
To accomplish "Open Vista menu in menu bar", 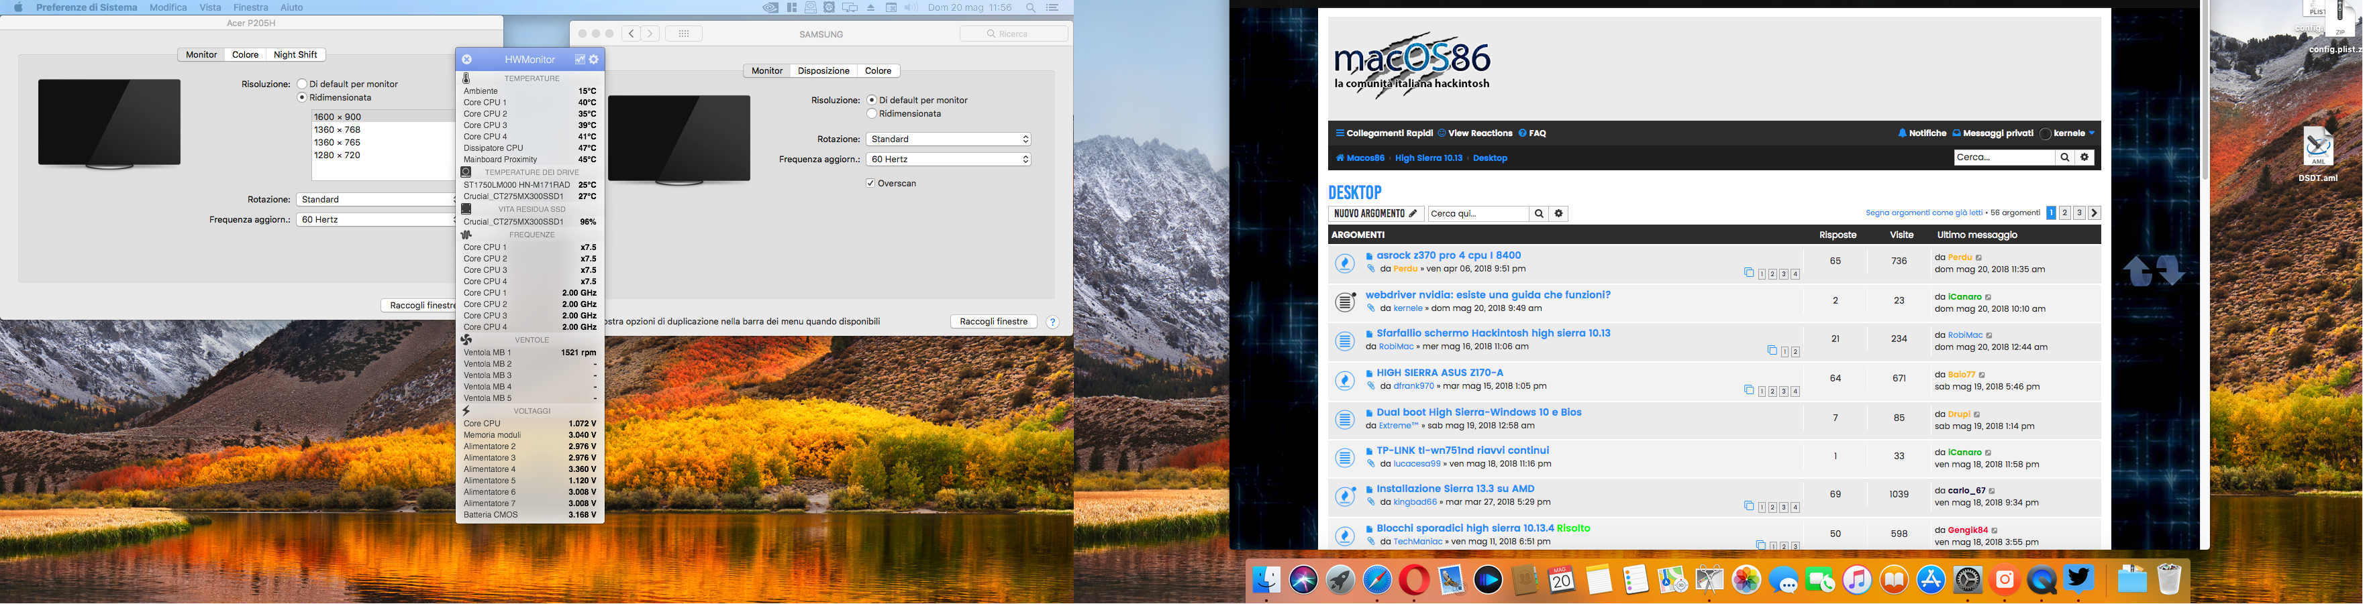I will click(210, 7).
